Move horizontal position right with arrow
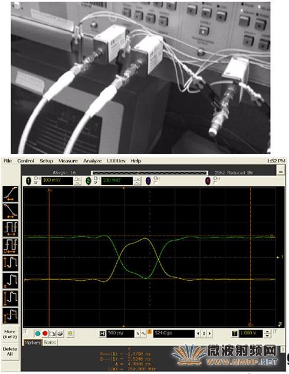Screen dimensions: 289x374 210,333
